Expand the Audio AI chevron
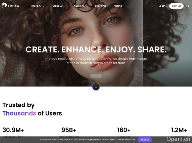This screenshot has height=143, width=192. (86, 6)
